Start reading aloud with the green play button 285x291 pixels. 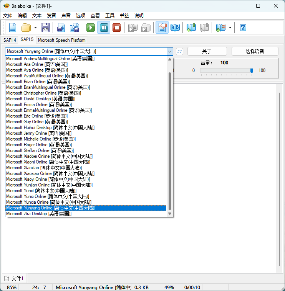pyautogui.click(x=91, y=28)
